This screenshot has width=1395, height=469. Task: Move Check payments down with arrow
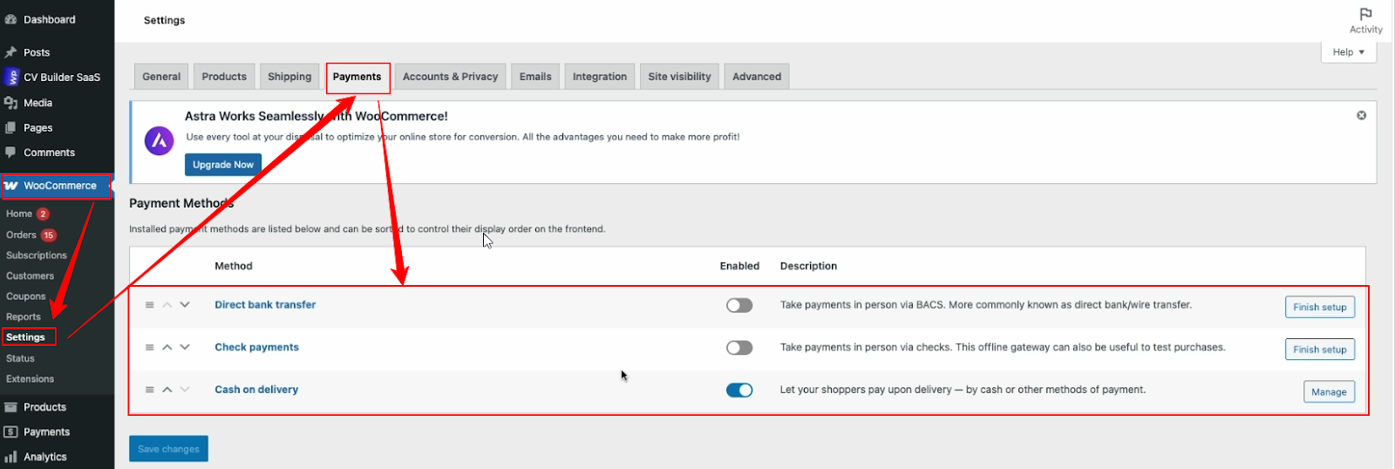[185, 347]
